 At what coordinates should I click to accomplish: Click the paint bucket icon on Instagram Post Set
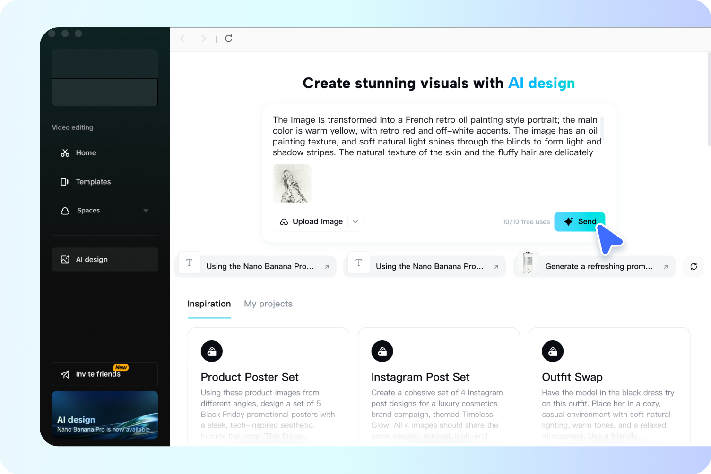pos(382,351)
